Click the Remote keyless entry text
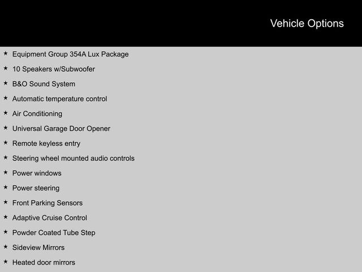 (46, 143)
